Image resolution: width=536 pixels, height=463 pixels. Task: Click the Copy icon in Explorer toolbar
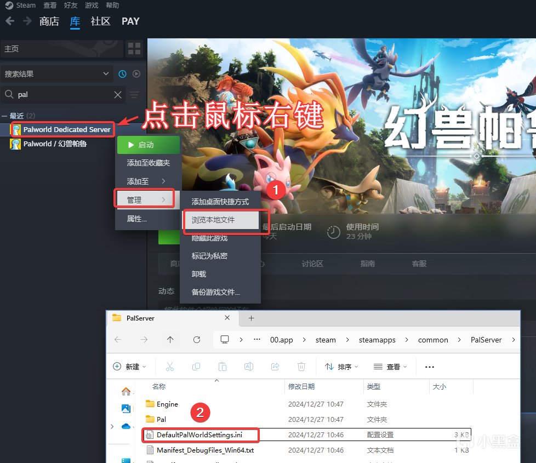pyautogui.click(x=196, y=367)
